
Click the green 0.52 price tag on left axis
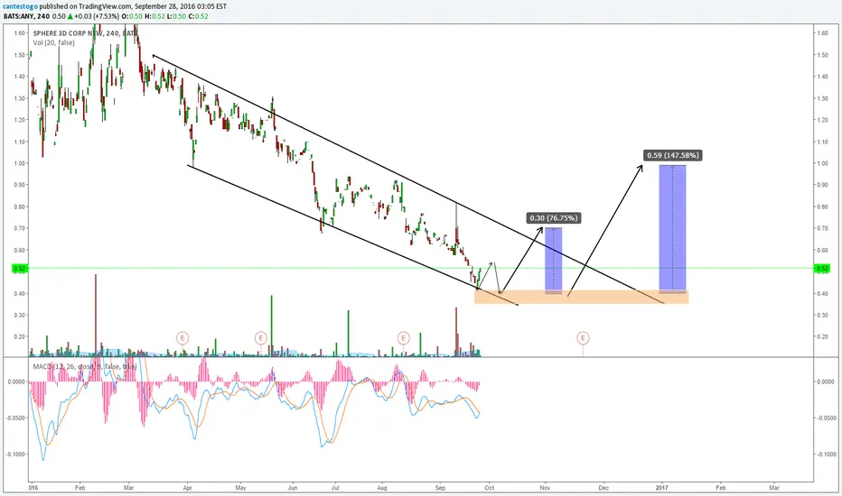click(19, 269)
